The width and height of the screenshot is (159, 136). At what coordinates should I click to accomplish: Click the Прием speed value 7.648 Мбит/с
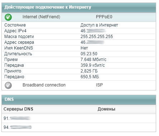coord(93,60)
